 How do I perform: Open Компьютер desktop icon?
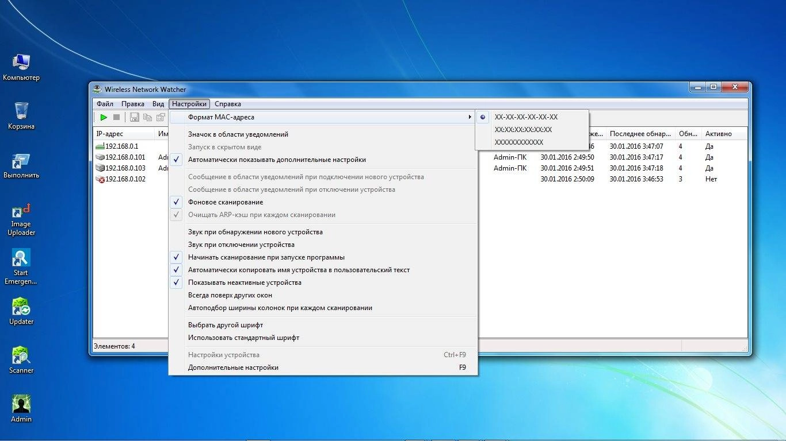21,67
